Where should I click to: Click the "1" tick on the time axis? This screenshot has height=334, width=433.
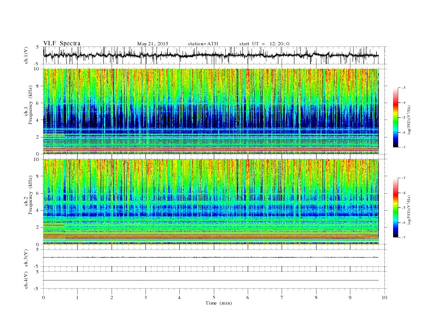point(77,297)
